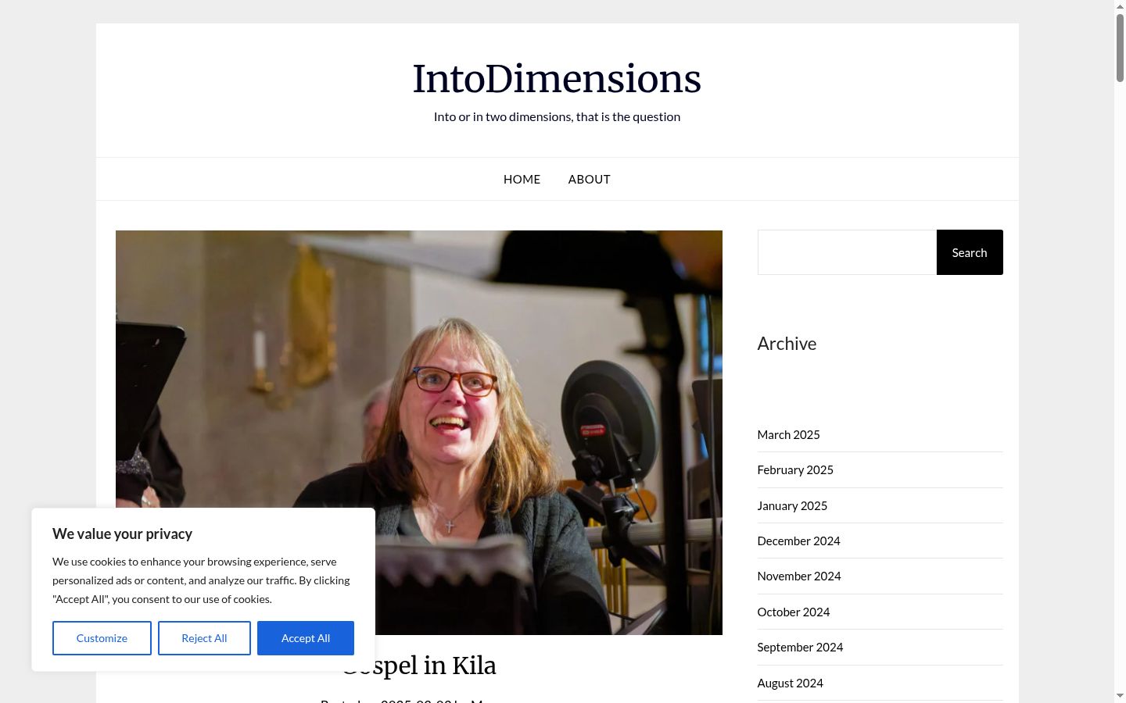Click the black Search button
Image resolution: width=1126 pixels, height=703 pixels.
coord(970,252)
